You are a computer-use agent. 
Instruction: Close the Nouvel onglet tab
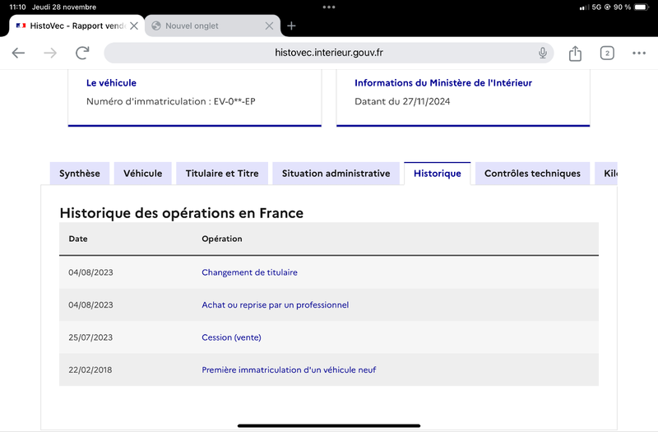[270, 26]
